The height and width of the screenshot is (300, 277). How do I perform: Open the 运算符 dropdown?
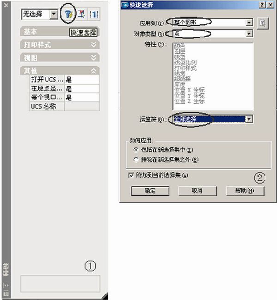pyautogui.click(x=249, y=119)
